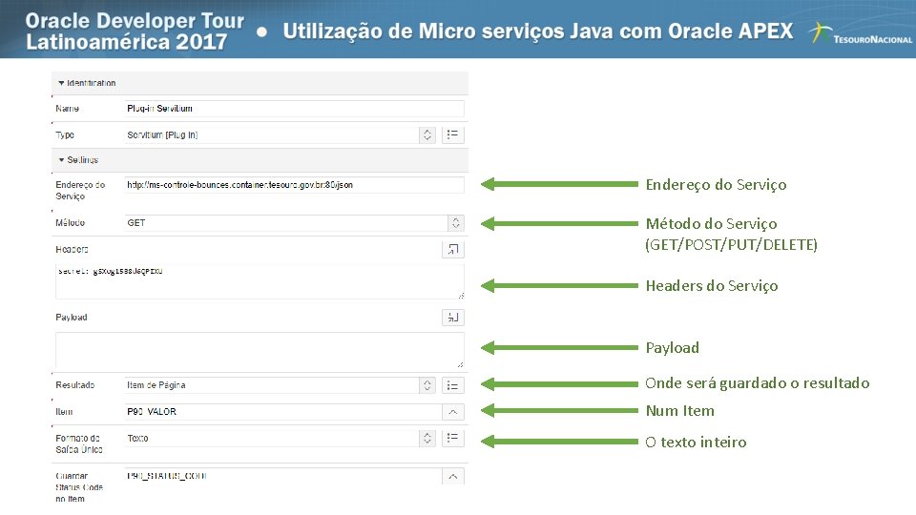Click inside the Headers text area
Image resolution: width=916 pixels, height=515 pixels.
260,283
